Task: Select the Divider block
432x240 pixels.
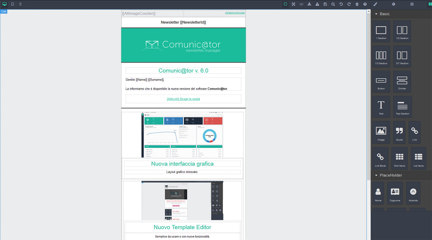Action: [x=402, y=82]
